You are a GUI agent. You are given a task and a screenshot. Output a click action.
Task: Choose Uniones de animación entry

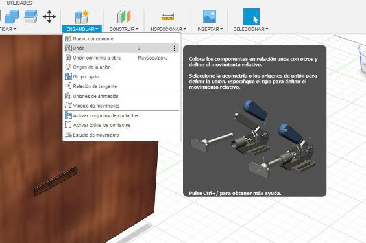pyautogui.click(x=121, y=96)
